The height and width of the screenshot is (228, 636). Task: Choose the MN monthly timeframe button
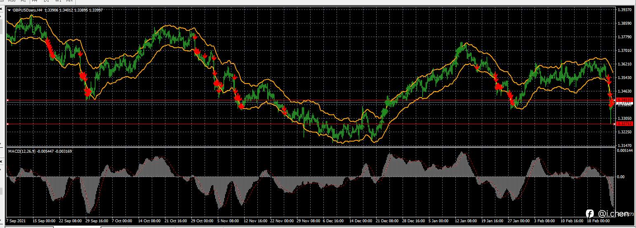click(69, 1)
